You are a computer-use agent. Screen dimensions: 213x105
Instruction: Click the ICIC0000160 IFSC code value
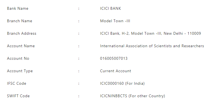pos(112,84)
